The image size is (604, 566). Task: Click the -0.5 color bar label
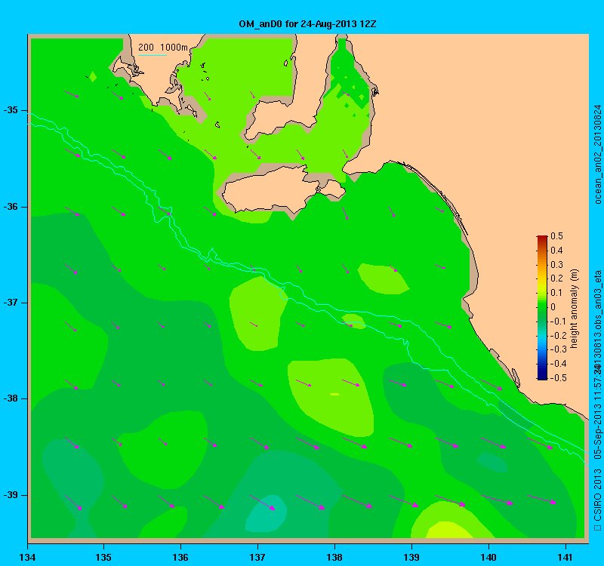(557, 378)
